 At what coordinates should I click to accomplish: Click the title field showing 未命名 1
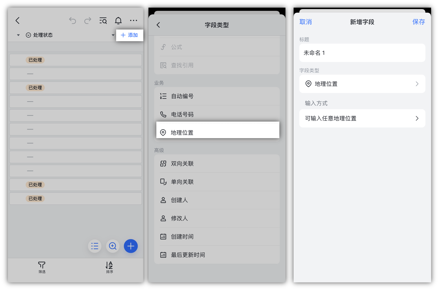(362, 53)
